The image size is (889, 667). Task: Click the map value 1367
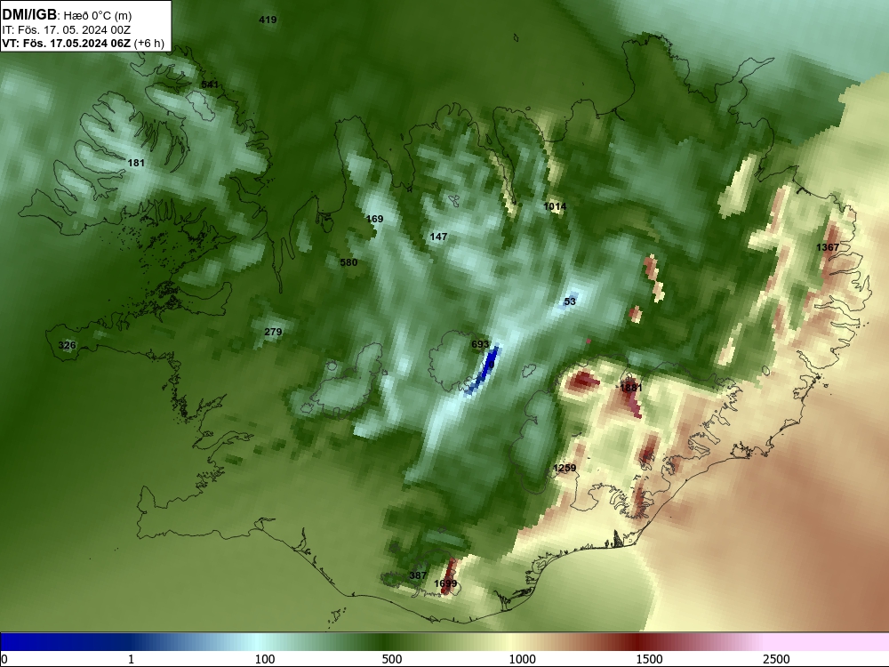pyautogui.click(x=828, y=247)
